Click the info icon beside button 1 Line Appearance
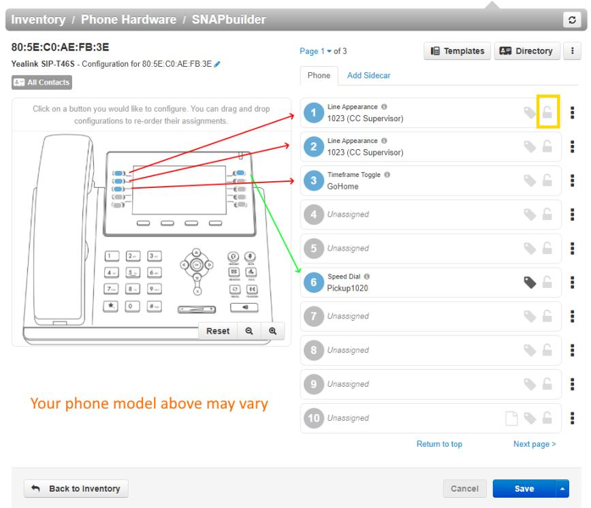Viewport: 591px width, 508px height. click(x=384, y=107)
